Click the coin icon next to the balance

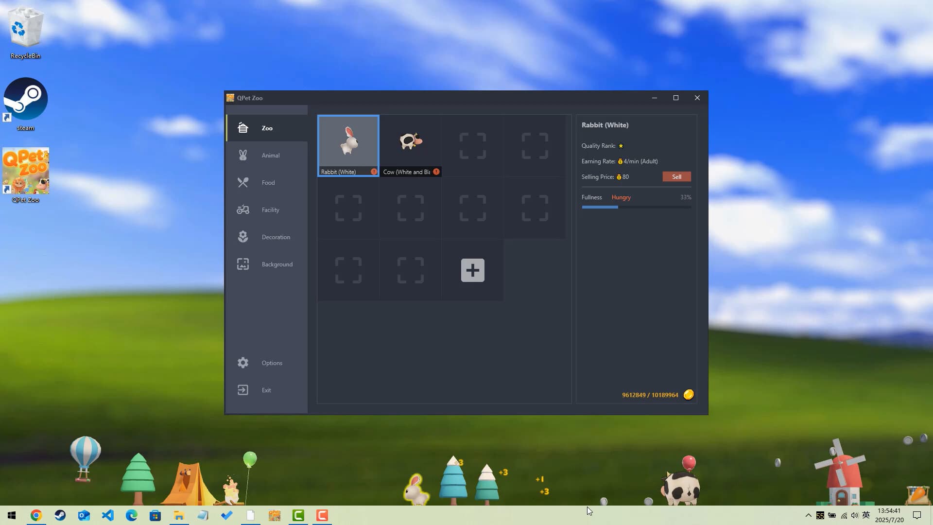(689, 395)
